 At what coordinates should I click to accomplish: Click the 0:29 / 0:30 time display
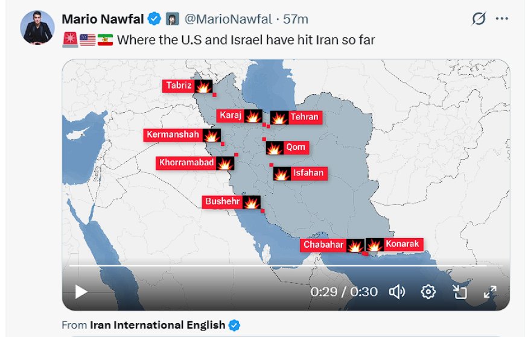point(344,292)
